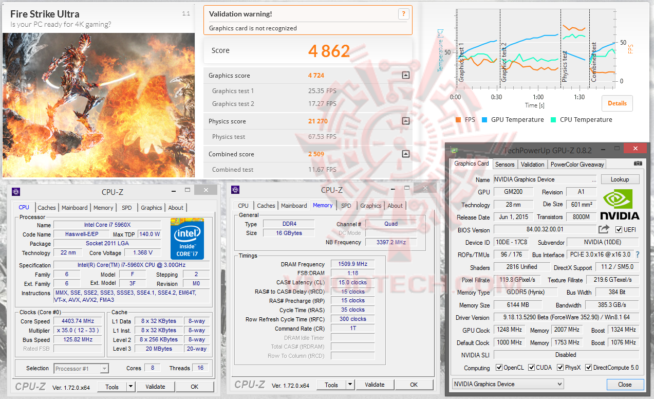The height and width of the screenshot is (399, 654).
Task: Collapse the Physics score section
Action: point(406,121)
